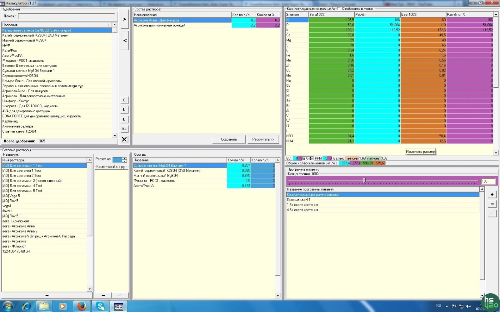Click the 'Сохранить' button

tap(229, 139)
